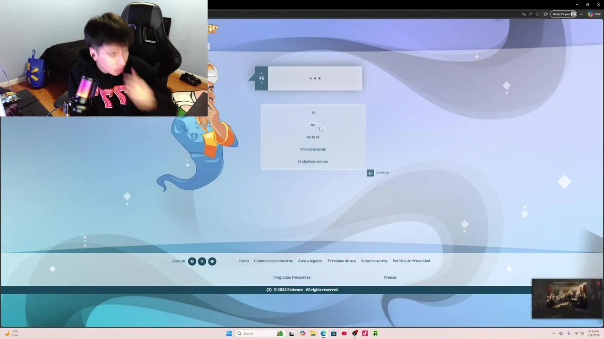Open 'Avisos legales' footer link
The width and height of the screenshot is (604, 339).
pos(310,261)
